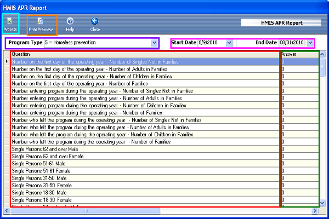Click the Answer column header
329x219 pixels.
[x=299, y=54]
